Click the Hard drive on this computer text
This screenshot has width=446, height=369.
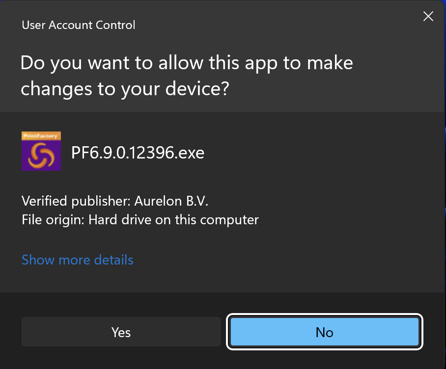pyautogui.click(x=173, y=220)
